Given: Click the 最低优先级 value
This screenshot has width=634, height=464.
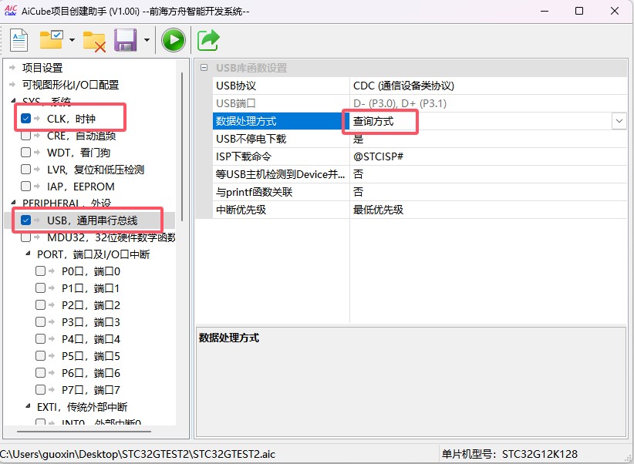Looking at the screenshot, I should click(378, 210).
